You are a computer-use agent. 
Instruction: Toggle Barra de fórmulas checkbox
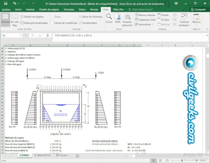click(80, 17)
